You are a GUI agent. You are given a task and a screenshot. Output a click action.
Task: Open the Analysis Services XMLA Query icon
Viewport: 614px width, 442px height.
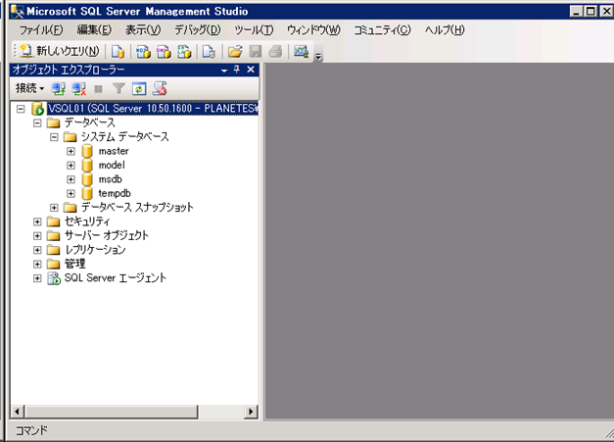[184, 51]
